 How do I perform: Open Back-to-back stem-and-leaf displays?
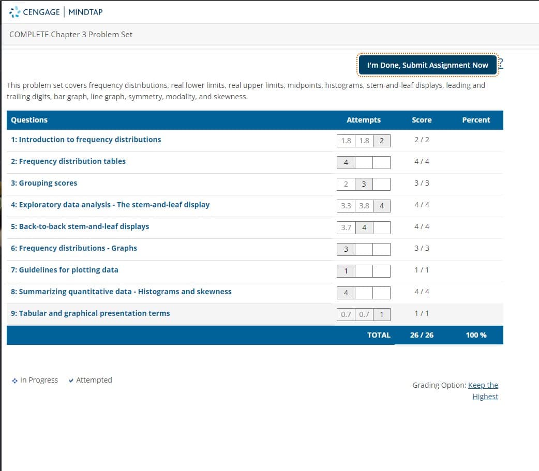[x=80, y=226]
